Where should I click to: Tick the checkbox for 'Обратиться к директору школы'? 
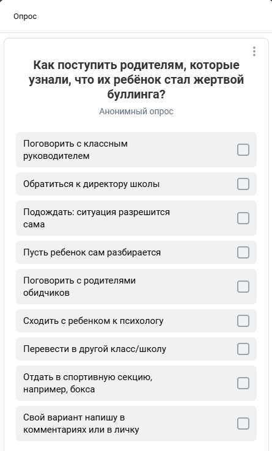point(243,184)
